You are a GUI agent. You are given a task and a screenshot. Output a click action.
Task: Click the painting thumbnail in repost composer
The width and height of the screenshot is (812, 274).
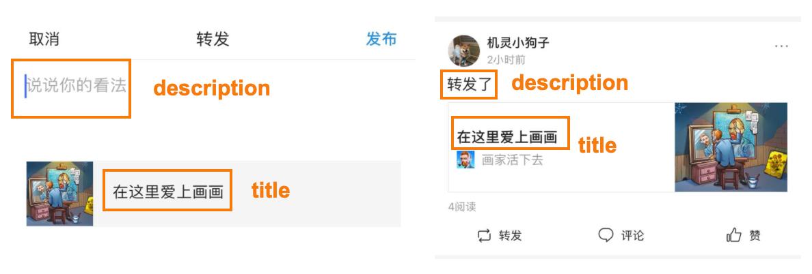[59, 194]
